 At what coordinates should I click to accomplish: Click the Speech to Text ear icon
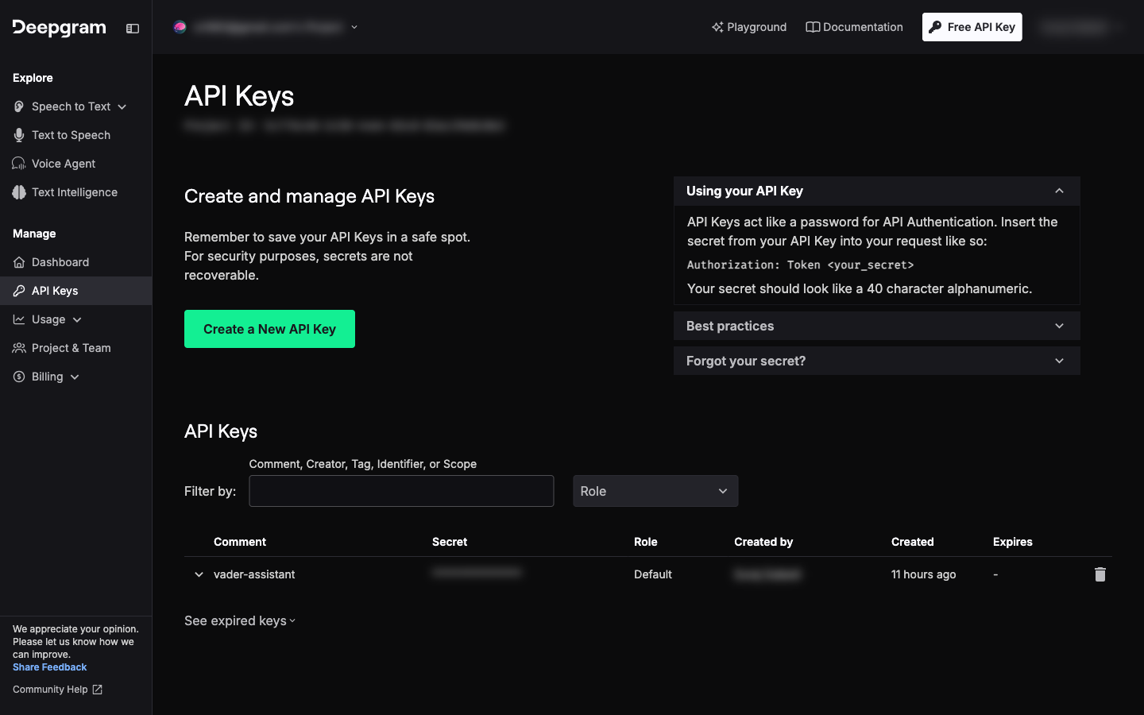coord(19,106)
